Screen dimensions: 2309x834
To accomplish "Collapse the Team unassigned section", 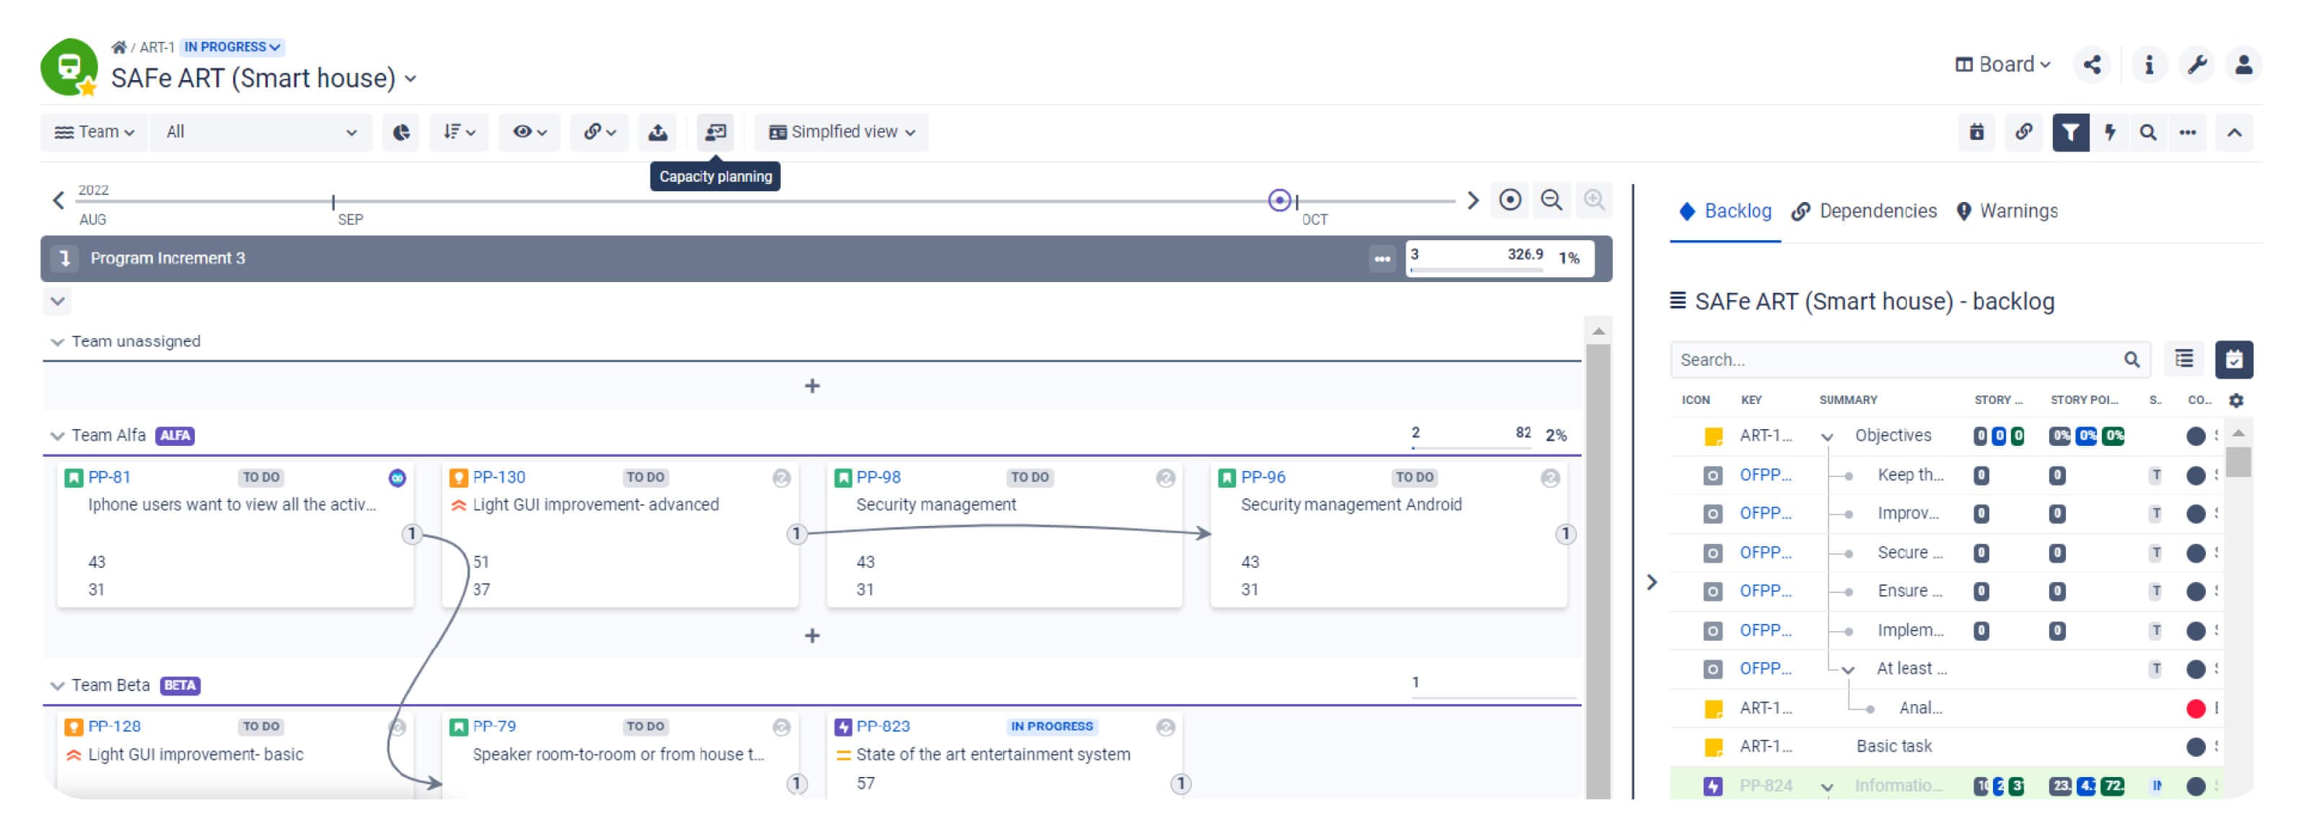I will pos(58,342).
